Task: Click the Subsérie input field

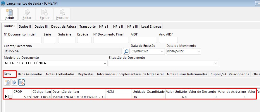Action: pyautogui.click(x=67, y=40)
